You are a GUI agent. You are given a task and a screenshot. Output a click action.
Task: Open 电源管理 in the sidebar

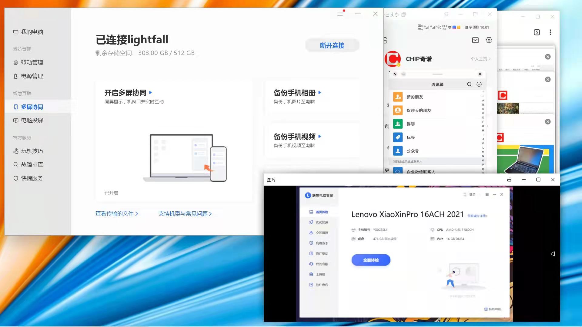click(x=32, y=76)
